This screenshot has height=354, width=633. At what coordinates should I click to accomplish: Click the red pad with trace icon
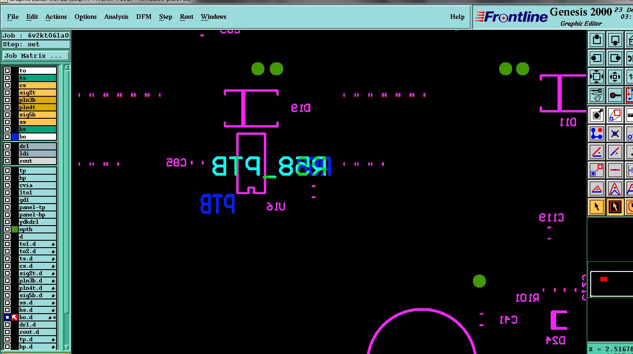[x=615, y=95]
